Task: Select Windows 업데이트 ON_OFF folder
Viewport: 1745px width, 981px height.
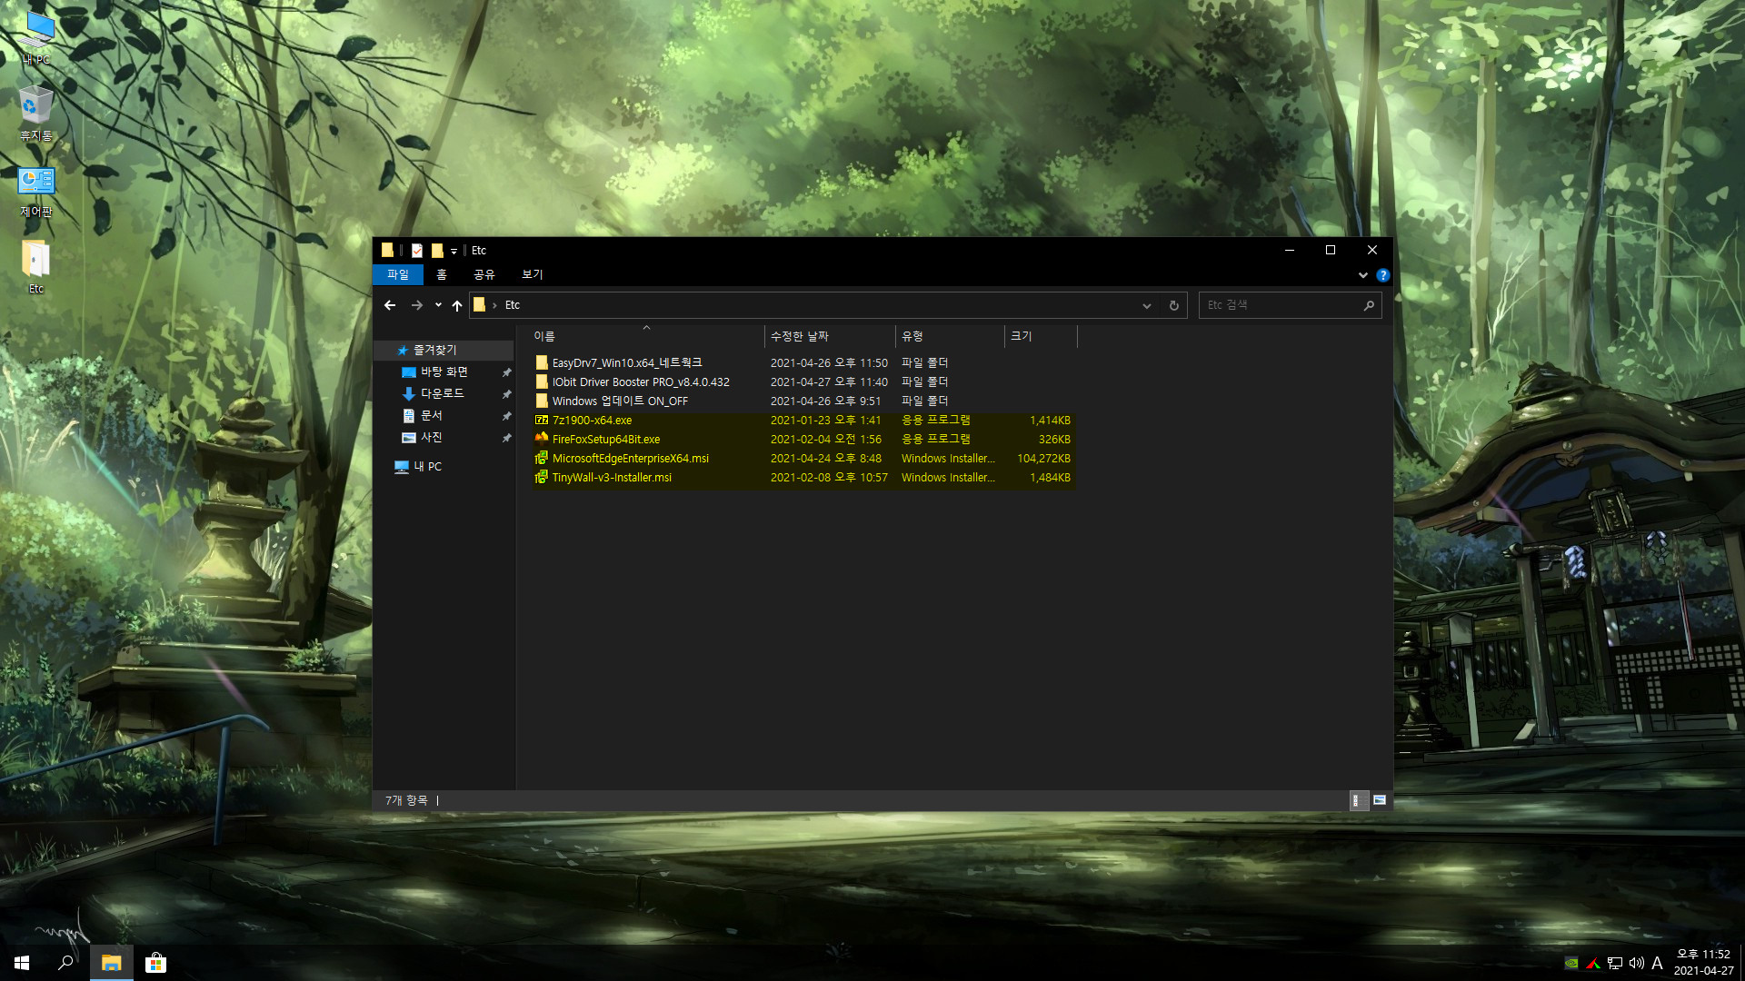Action: coord(620,401)
